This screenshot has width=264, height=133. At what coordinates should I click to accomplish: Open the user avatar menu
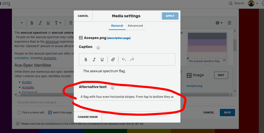pyautogui.click(x=253, y=3)
